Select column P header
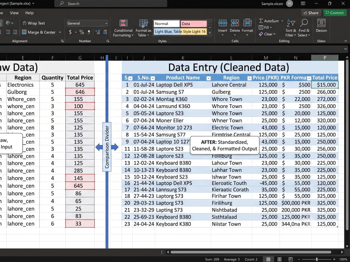The image size is (350, 262). point(324,58)
